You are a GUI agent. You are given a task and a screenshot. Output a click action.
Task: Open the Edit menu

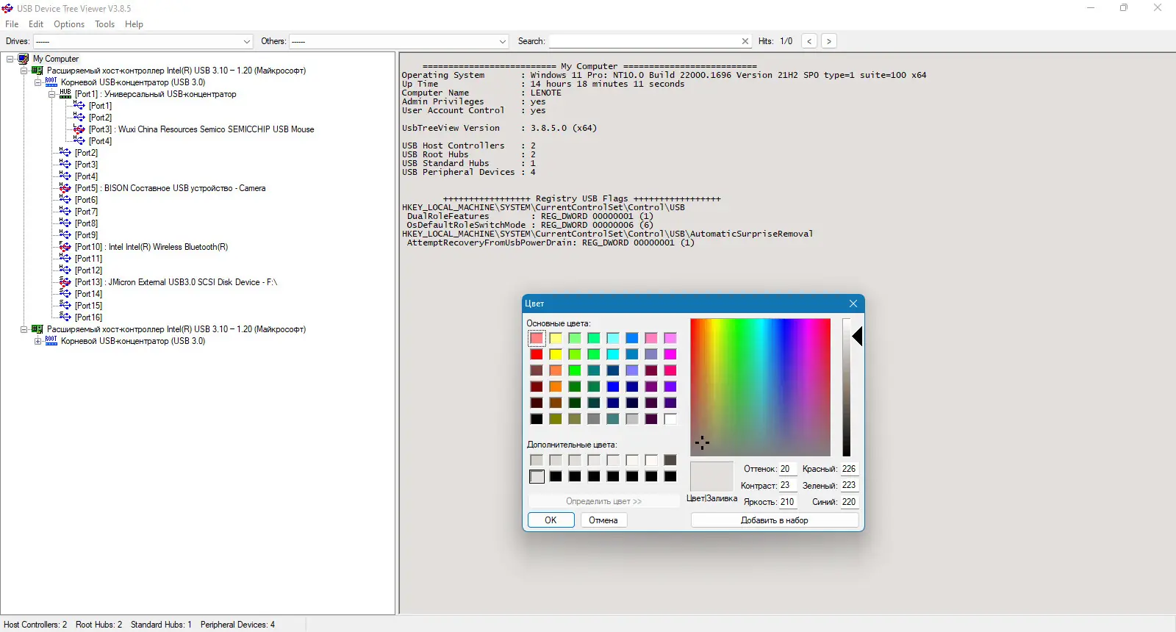pos(36,24)
